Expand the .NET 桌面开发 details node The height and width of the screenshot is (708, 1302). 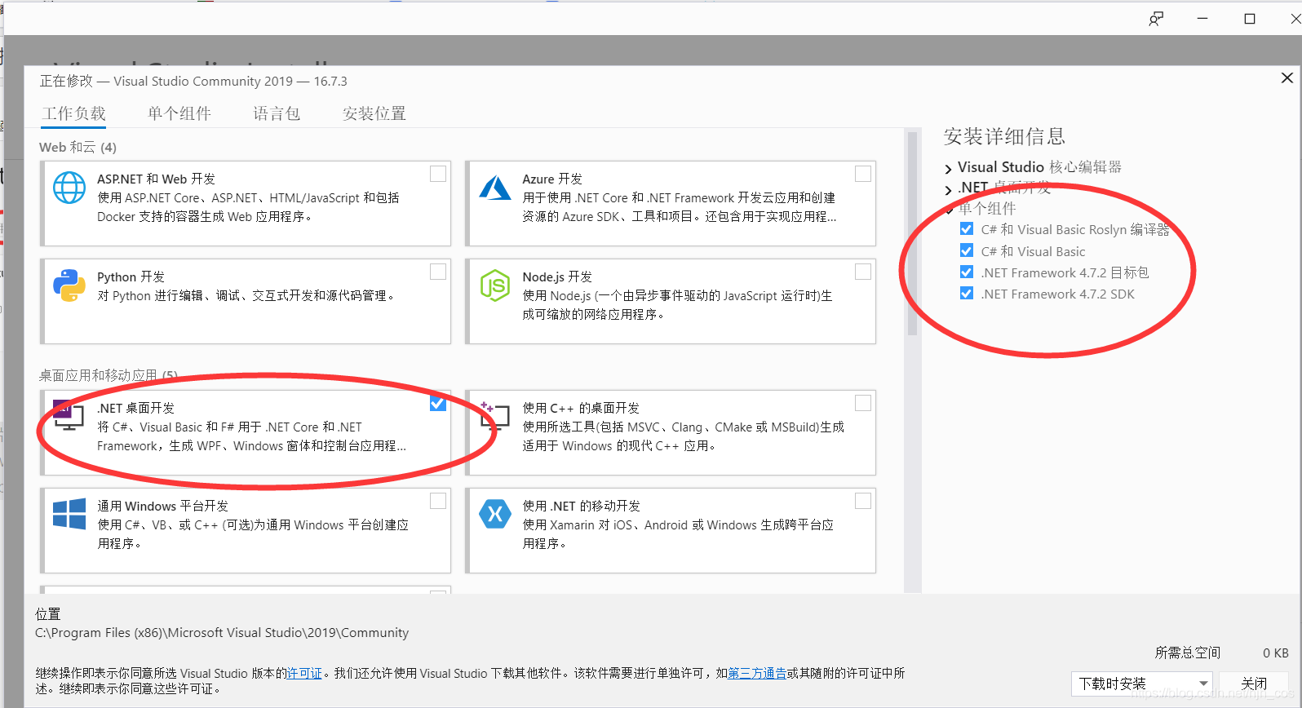pyautogui.click(x=948, y=190)
